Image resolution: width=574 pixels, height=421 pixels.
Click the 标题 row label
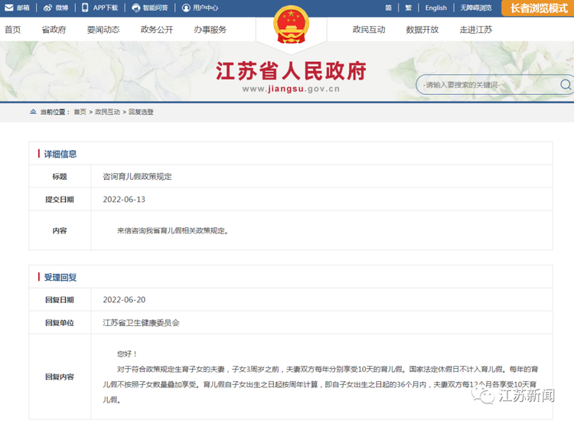(x=60, y=177)
